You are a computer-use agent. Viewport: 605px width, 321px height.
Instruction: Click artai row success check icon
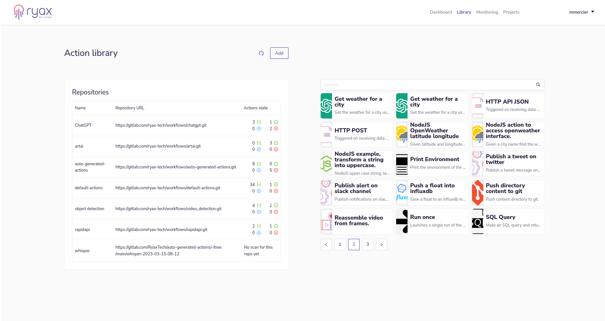276,143
